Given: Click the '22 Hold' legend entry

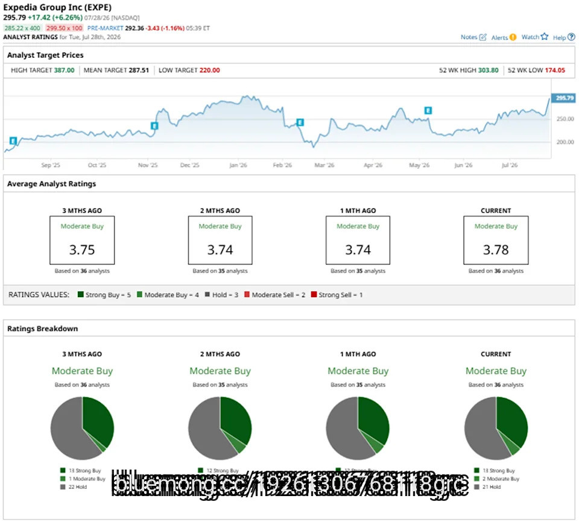Looking at the screenshot, I should (74, 487).
